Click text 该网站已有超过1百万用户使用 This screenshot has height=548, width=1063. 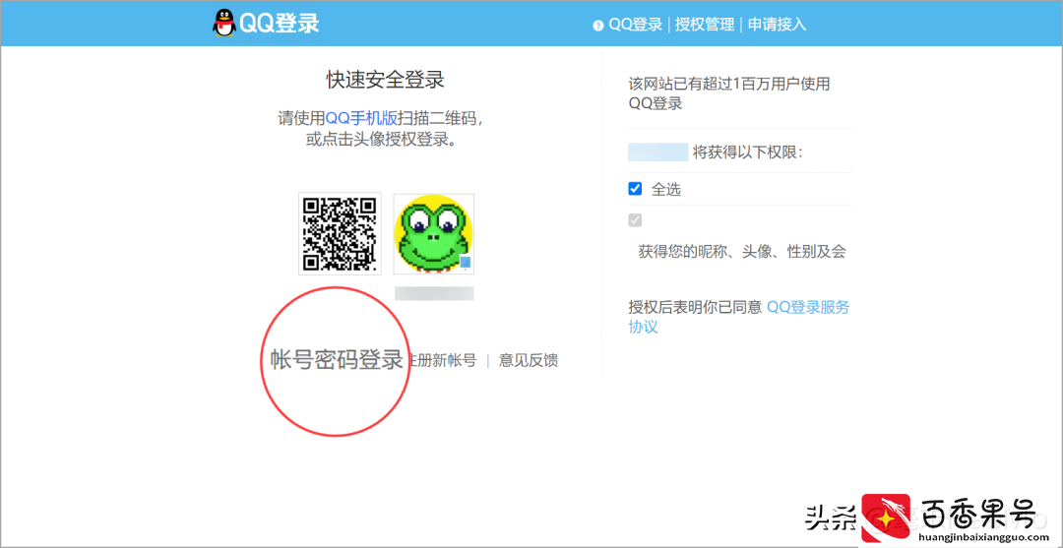point(729,85)
